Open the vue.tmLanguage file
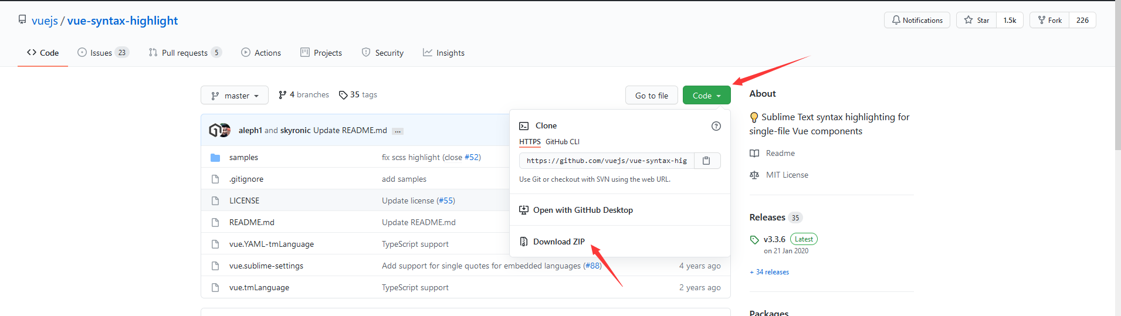This screenshot has width=1121, height=316. (x=259, y=287)
